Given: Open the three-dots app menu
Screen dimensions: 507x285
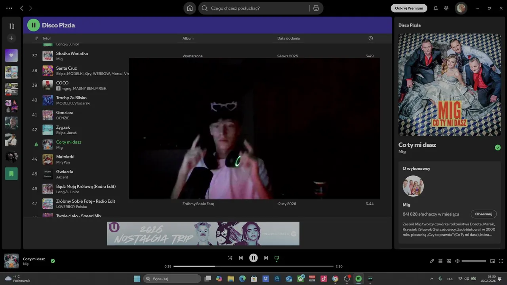Looking at the screenshot, I should 9,8.
